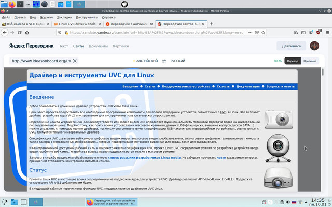This screenshot has height=207, width=332.
Task: Jump to Вопросы и ответы section
Action: tap(281, 86)
